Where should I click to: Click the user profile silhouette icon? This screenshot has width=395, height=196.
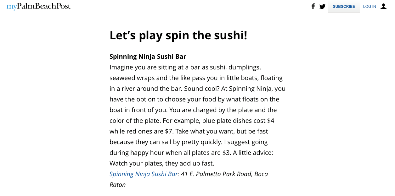pyautogui.click(x=383, y=6)
